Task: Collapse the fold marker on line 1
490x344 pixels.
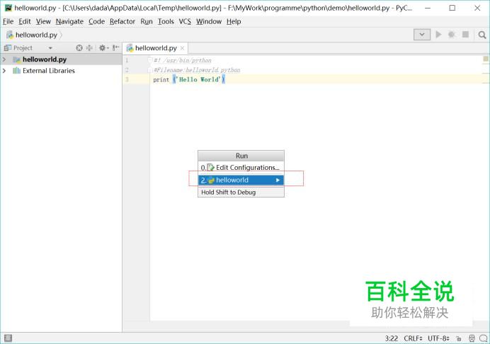Action: point(149,59)
